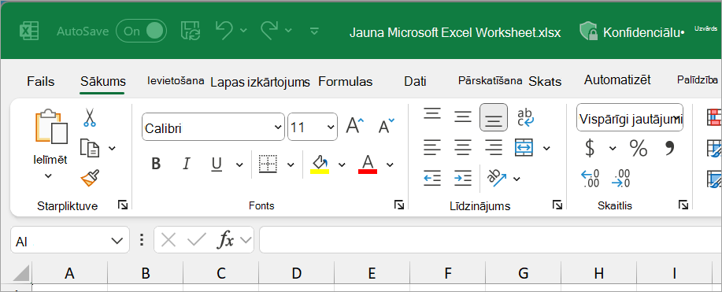Center text horizontally
Image resolution: width=722 pixels, height=292 pixels.
pyautogui.click(x=463, y=147)
